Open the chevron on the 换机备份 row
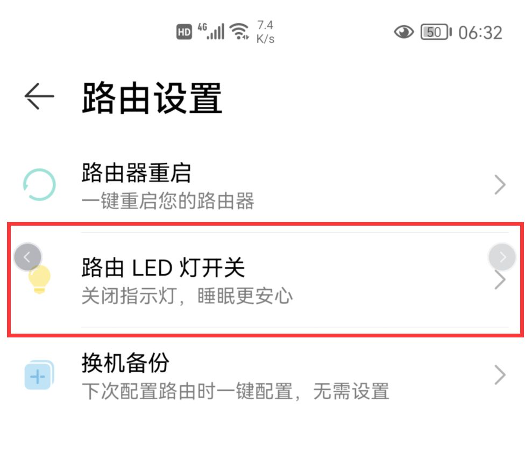 click(x=500, y=374)
